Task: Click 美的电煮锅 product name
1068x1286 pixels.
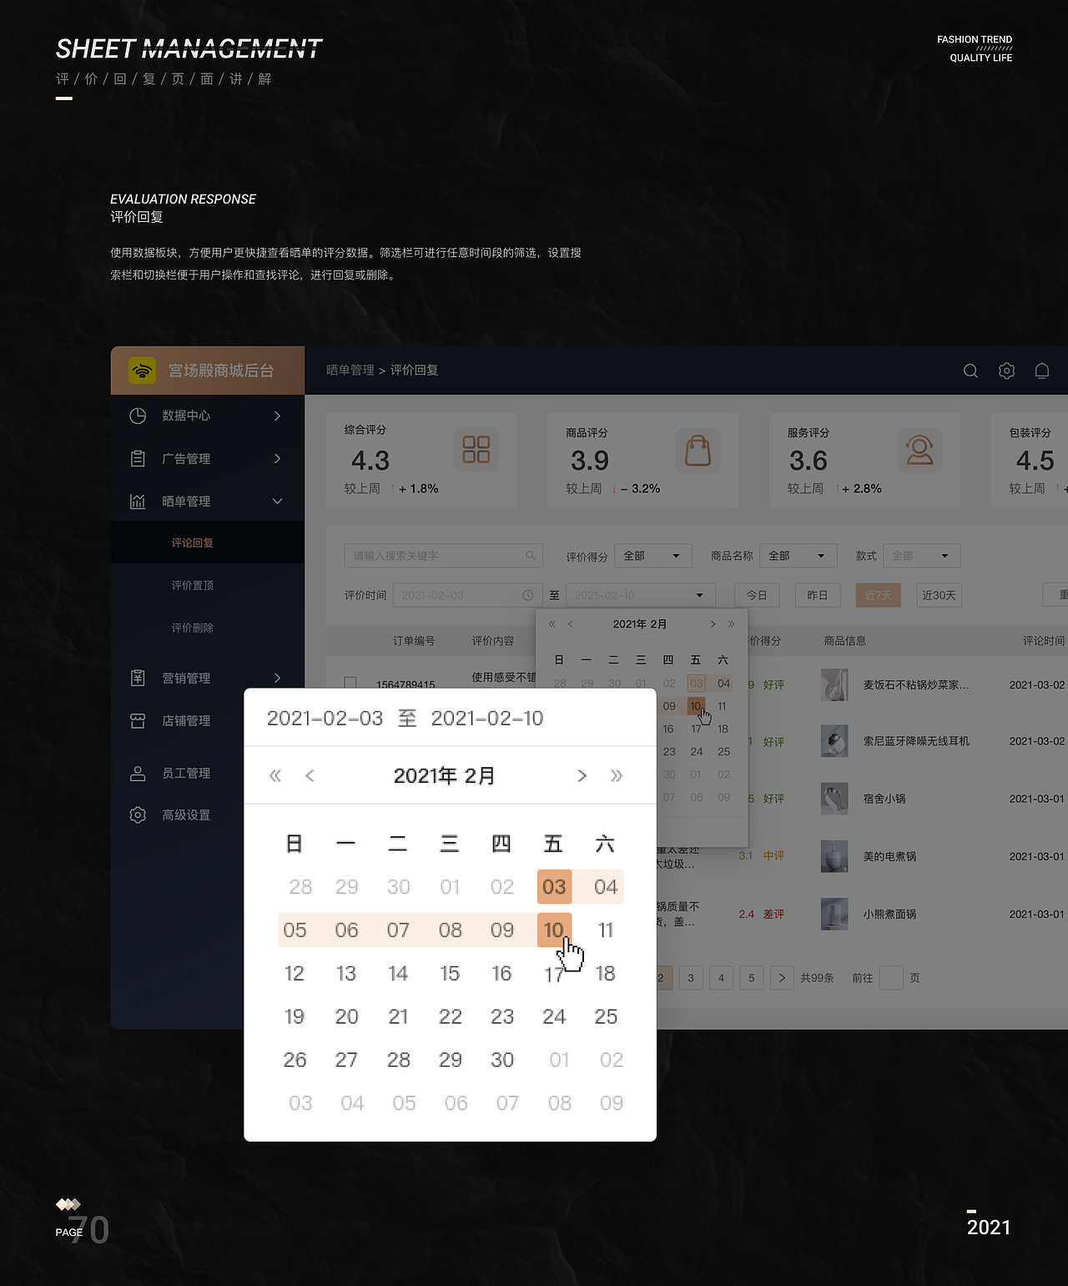Action: (x=889, y=856)
